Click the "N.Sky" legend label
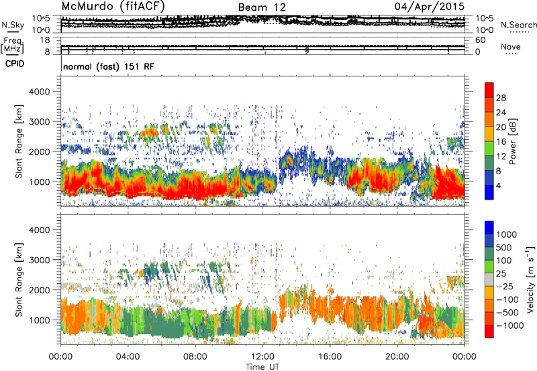 13,25
